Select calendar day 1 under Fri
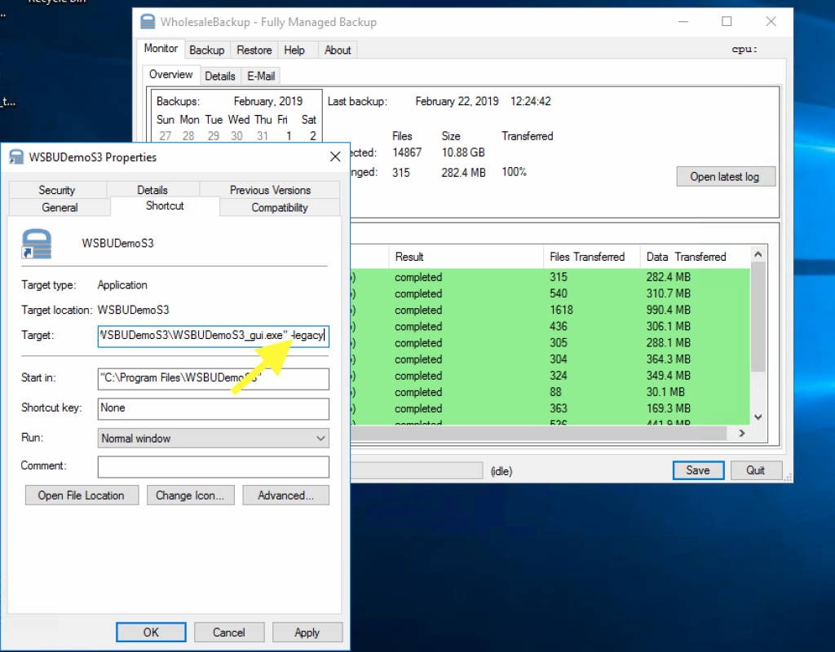The width and height of the screenshot is (835, 652). pyautogui.click(x=289, y=136)
